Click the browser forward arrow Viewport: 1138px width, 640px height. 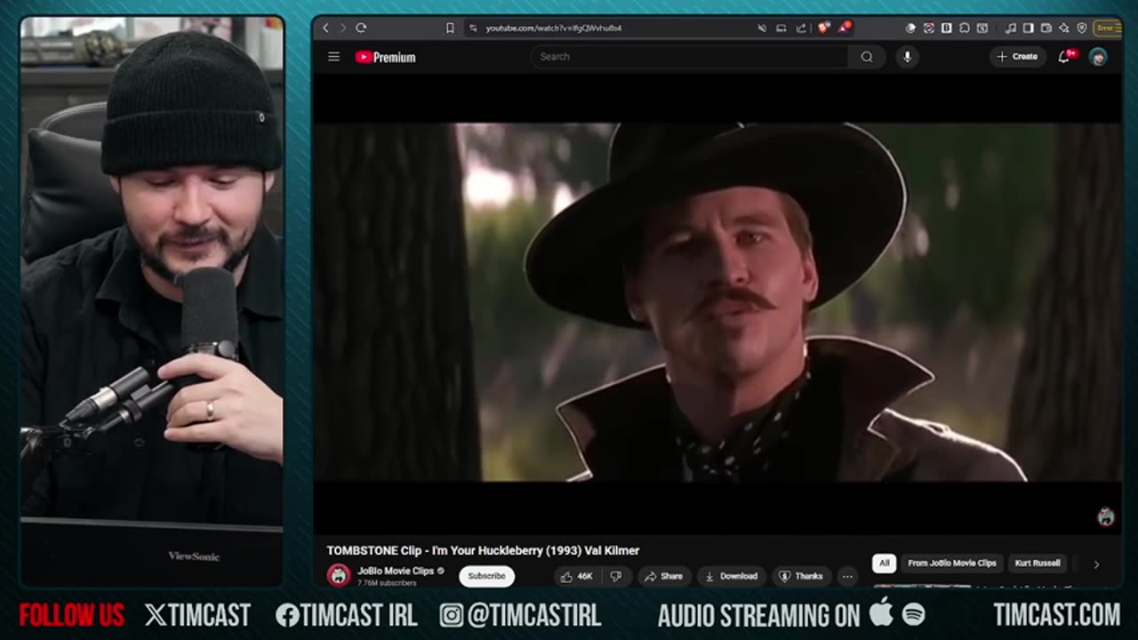pyautogui.click(x=343, y=28)
